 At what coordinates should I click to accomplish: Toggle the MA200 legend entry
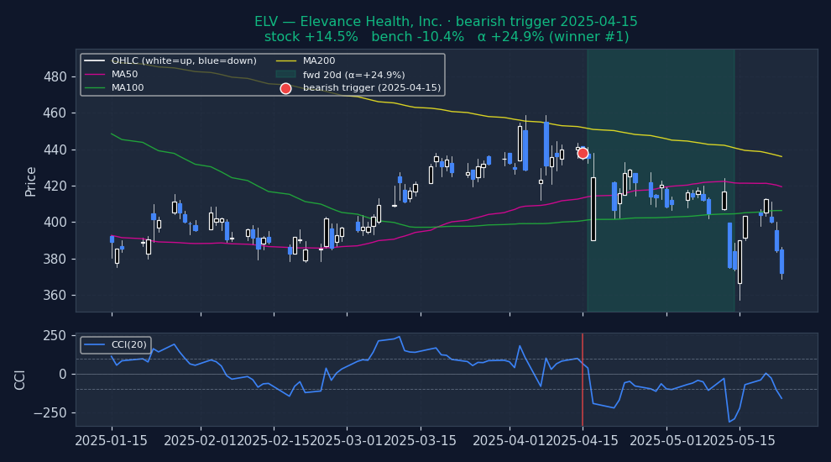tap(319, 61)
